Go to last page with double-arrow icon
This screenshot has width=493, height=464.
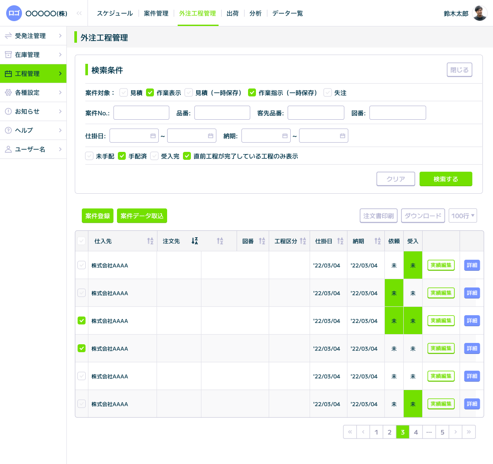tap(469, 432)
